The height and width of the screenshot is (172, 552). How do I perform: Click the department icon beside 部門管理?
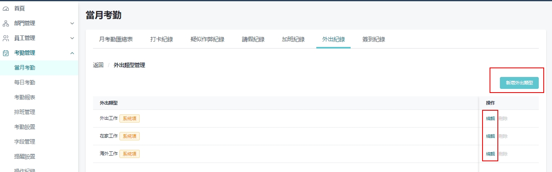6,23
